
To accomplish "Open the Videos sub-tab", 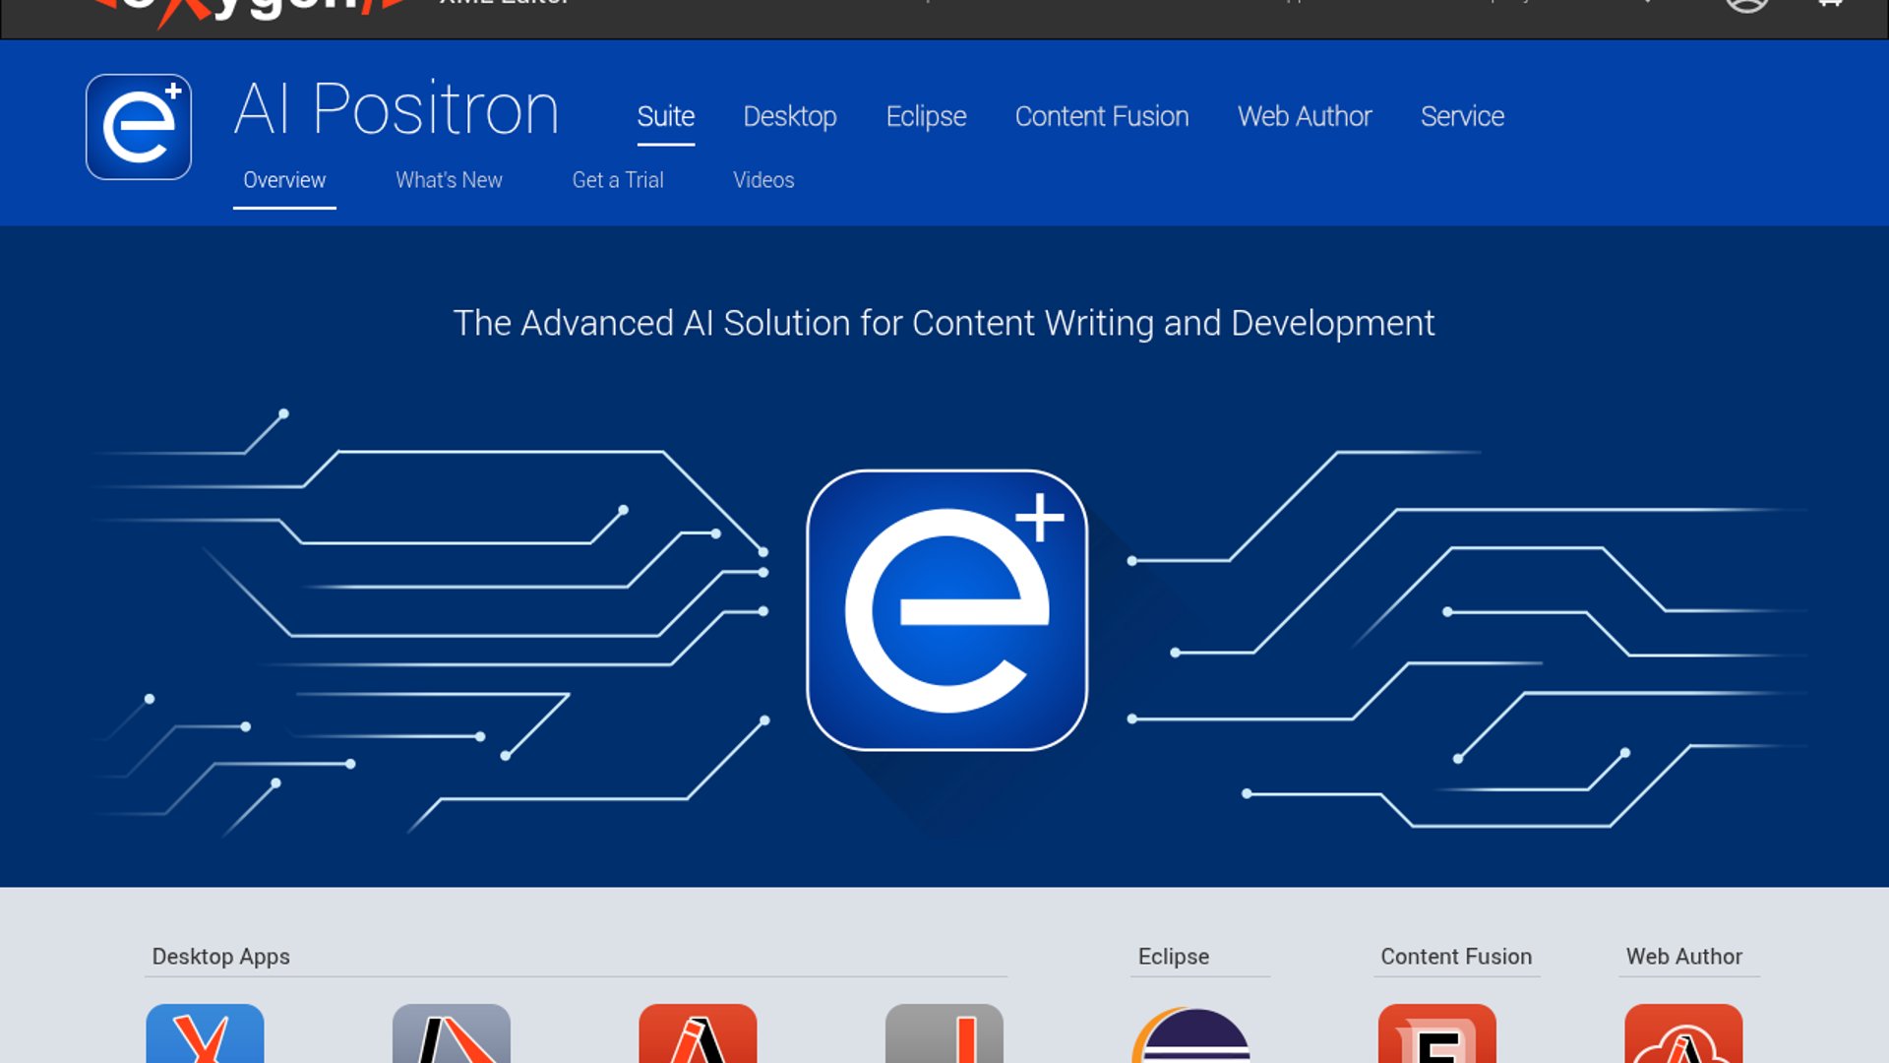I will point(763,180).
